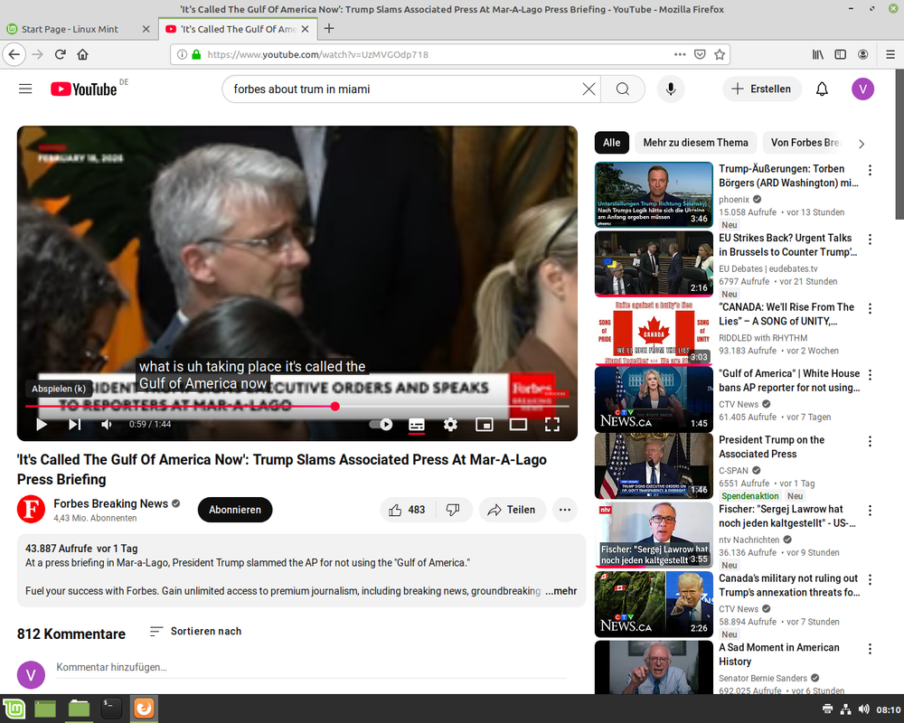Open the phoenix Trump-Äußerungen video thumbnail
The height and width of the screenshot is (723, 904).
tap(654, 195)
